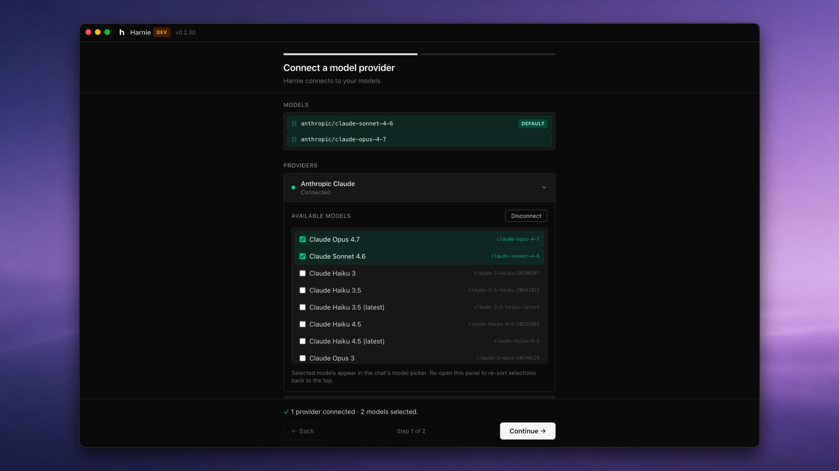Tick Claude Haiku 3.5 (latest) checkbox

[302, 307]
